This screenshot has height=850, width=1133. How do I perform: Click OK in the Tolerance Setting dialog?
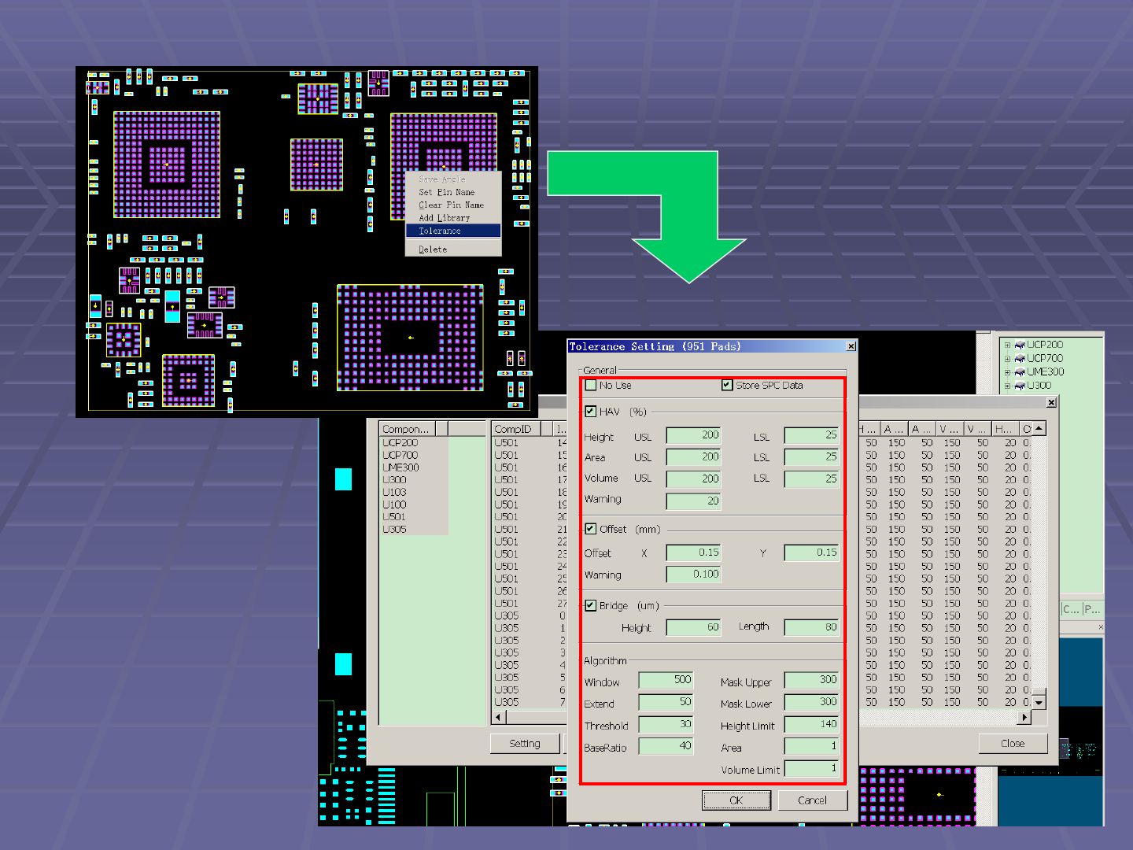pos(736,800)
